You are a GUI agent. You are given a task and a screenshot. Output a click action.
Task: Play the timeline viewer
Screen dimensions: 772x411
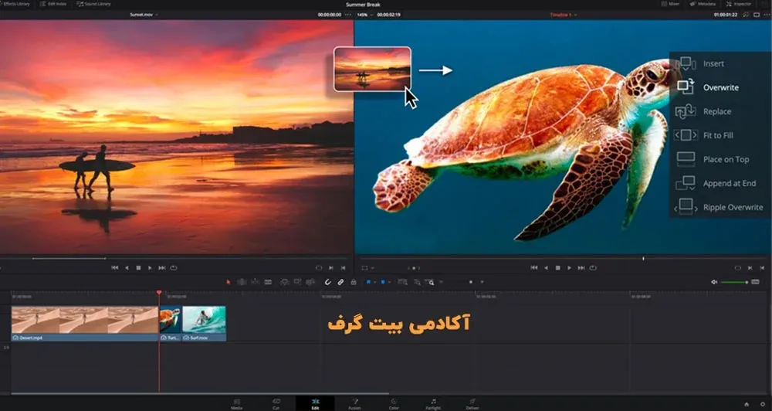point(570,267)
